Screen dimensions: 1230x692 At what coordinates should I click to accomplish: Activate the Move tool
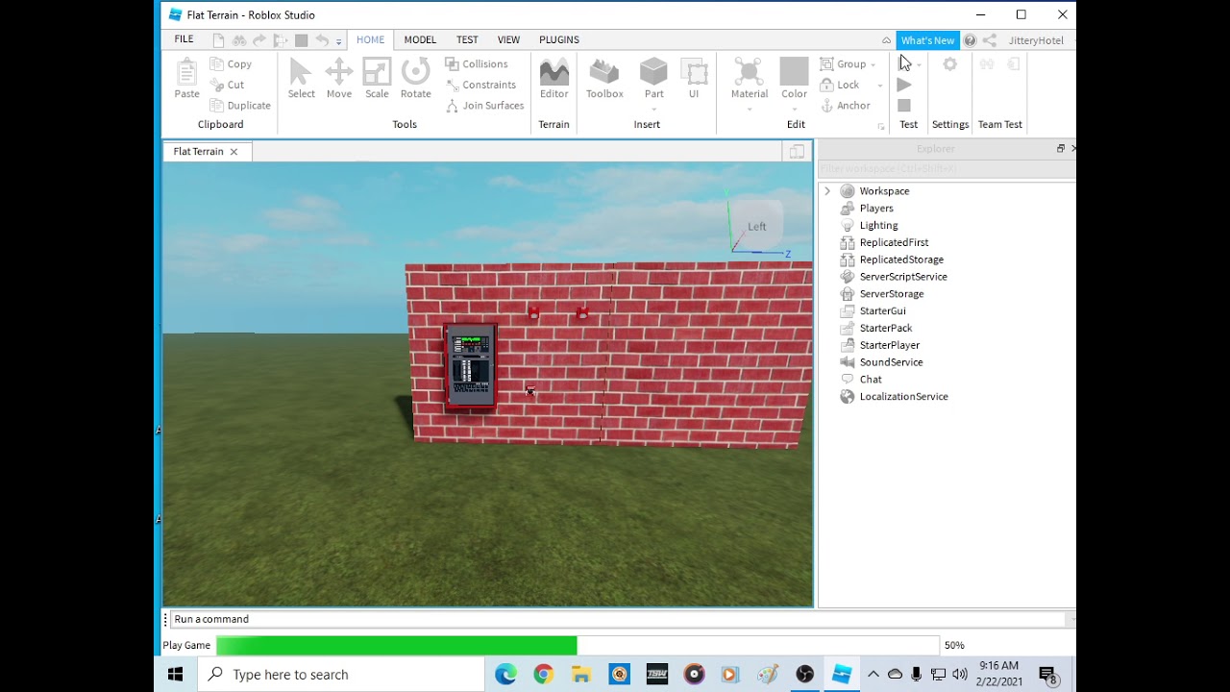[338, 78]
